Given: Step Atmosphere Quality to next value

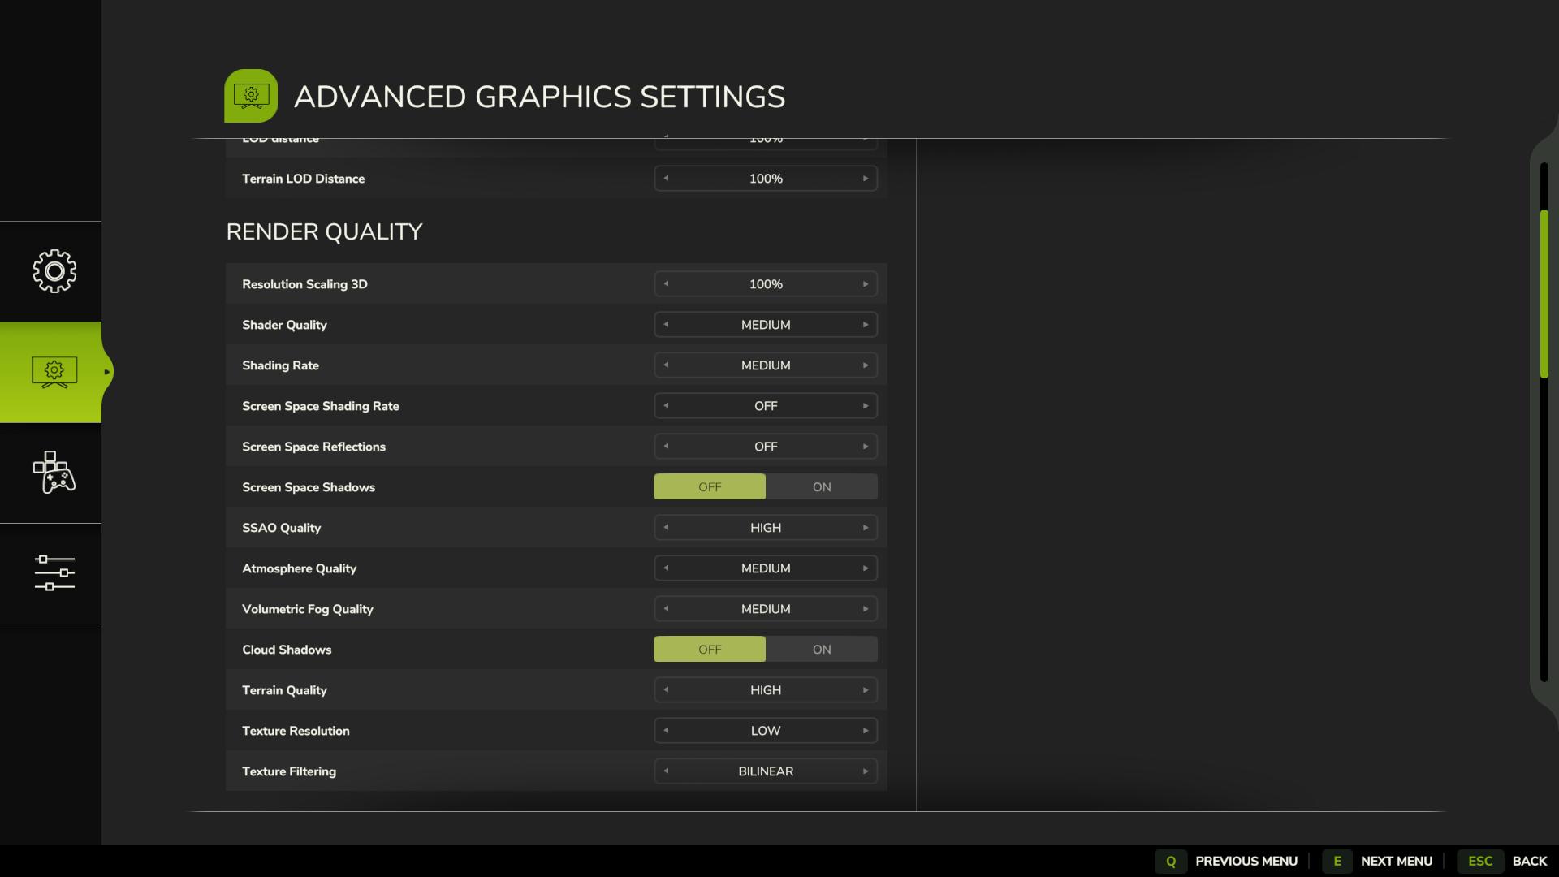Looking at the screenshot, I should click(866, 568).
